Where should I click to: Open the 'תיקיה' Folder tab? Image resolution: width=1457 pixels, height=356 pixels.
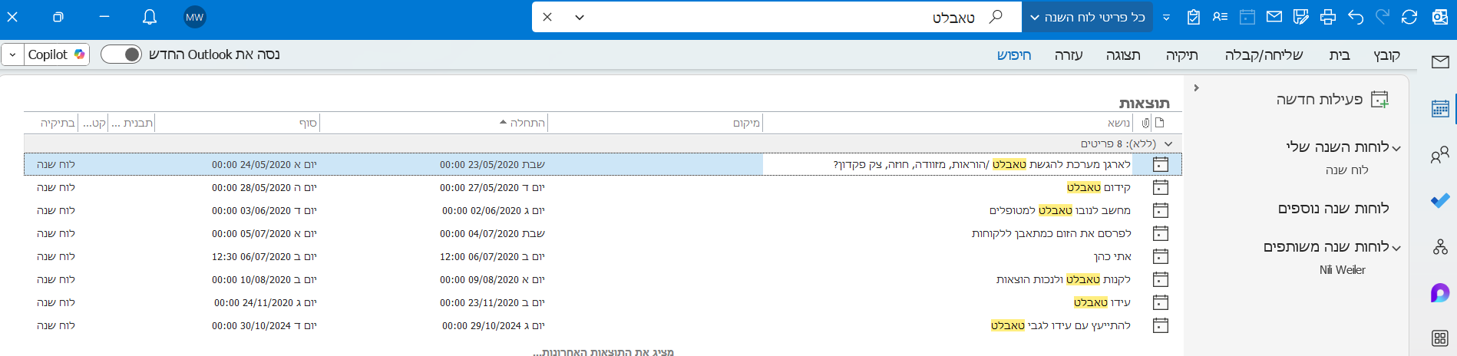tap(1182, 54)
